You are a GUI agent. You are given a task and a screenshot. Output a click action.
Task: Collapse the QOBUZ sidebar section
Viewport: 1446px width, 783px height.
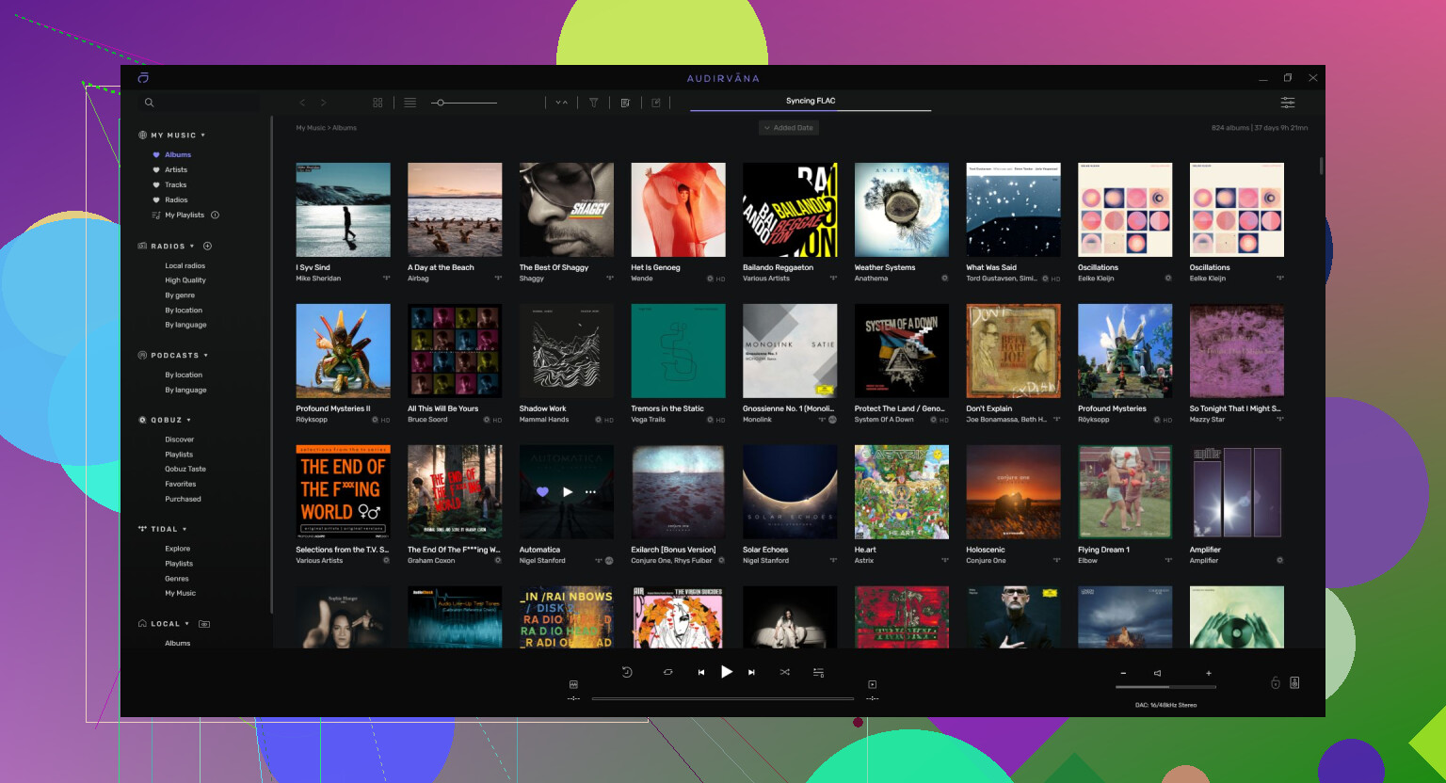pos(188,421)
